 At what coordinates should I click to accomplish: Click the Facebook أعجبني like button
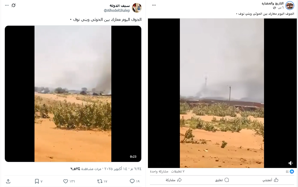[x=270, y=180]
